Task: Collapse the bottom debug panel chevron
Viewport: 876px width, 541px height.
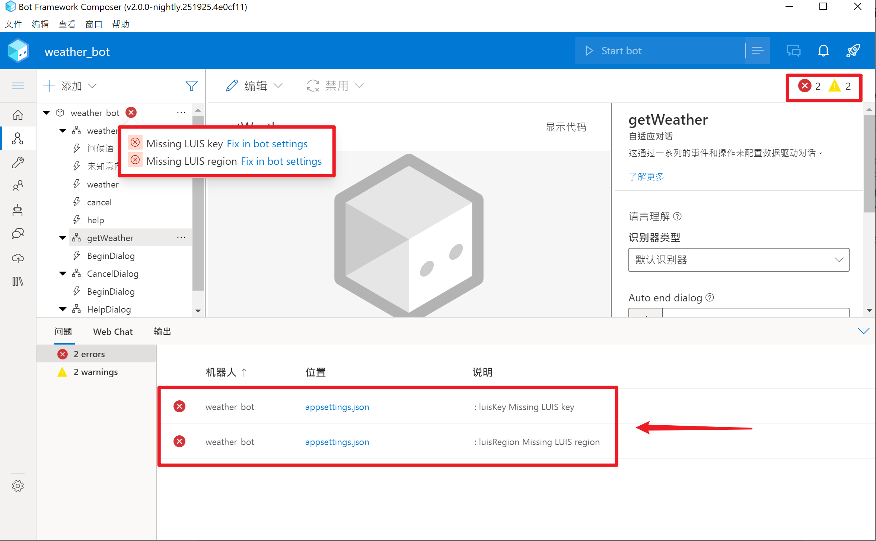Action: [x=863, y=331]
